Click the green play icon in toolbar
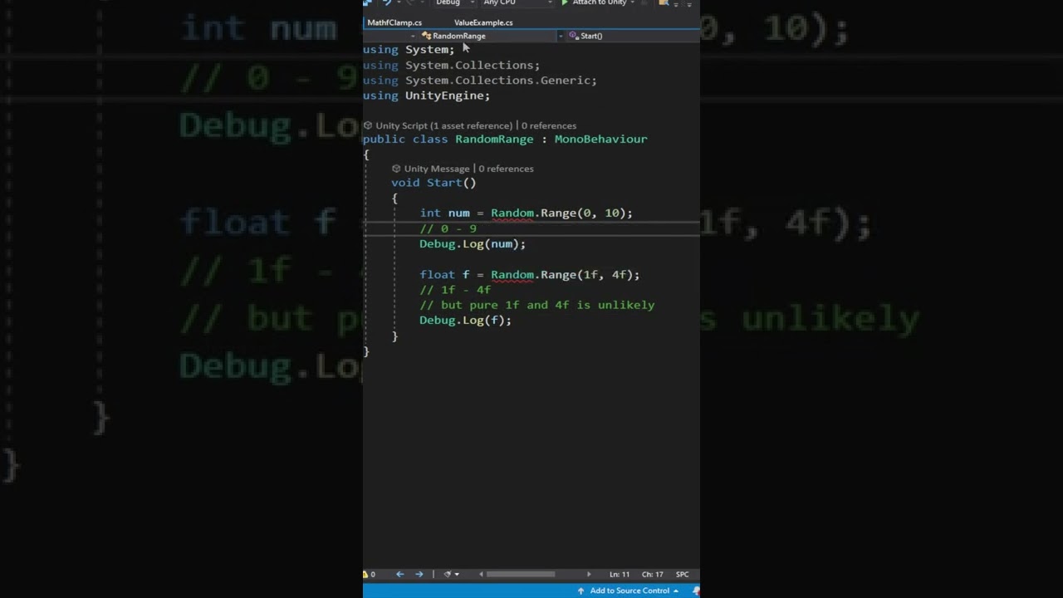This screenshot has height=598, width=1063. click(565, 3)
